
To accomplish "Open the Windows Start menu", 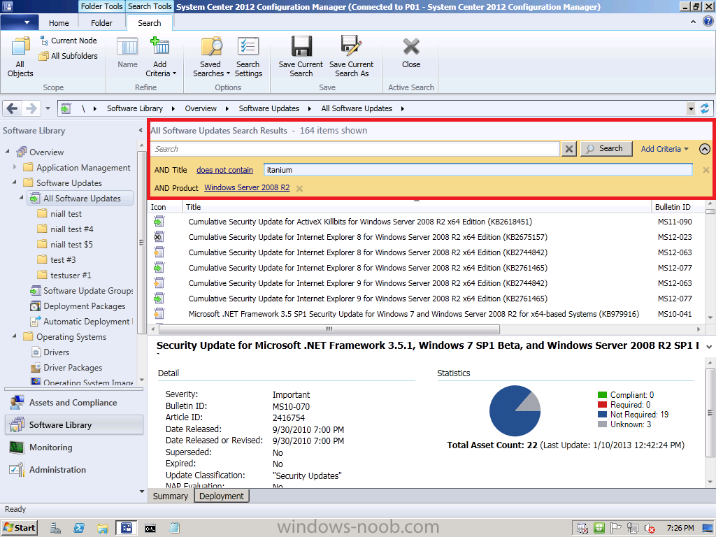I will [x=19, y=528].
